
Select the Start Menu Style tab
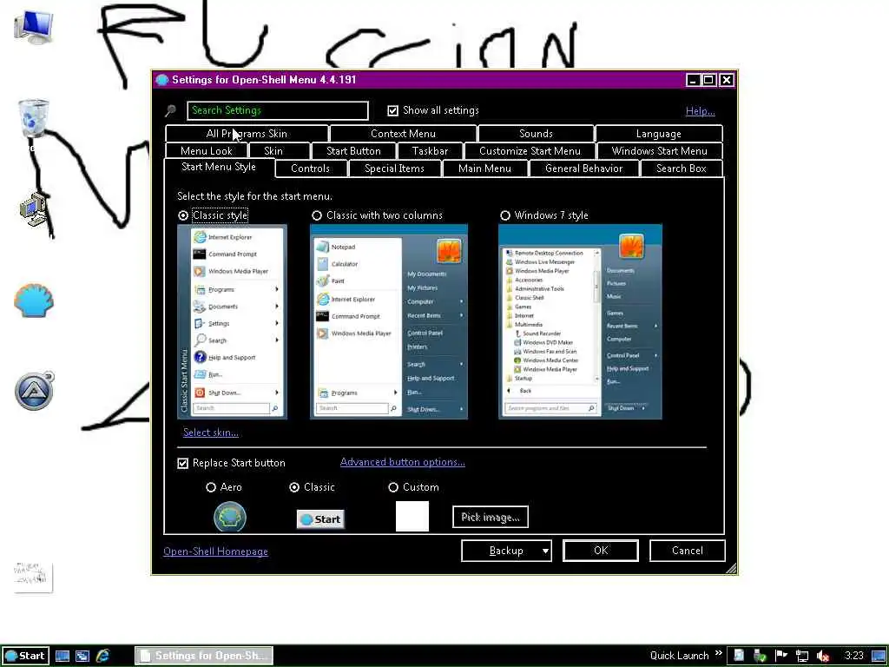(x=219, y=168)
